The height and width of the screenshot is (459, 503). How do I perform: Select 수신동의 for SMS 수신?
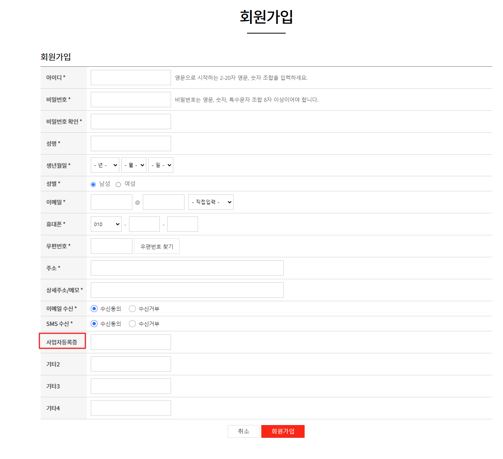pyautogui.click(x=94, y=324)
